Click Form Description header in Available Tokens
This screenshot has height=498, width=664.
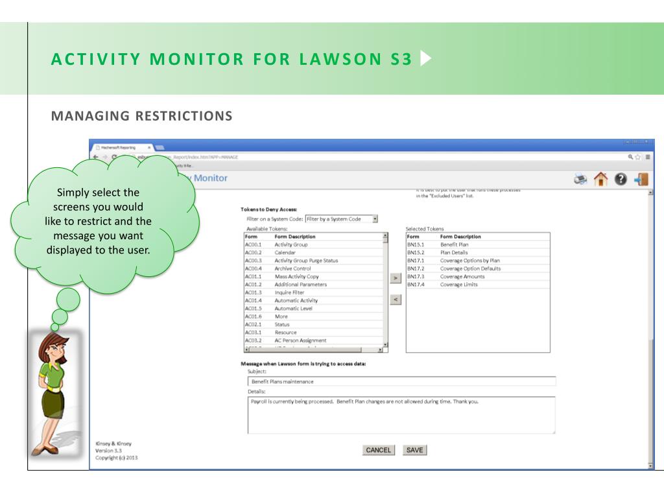(x=295, y=237)
